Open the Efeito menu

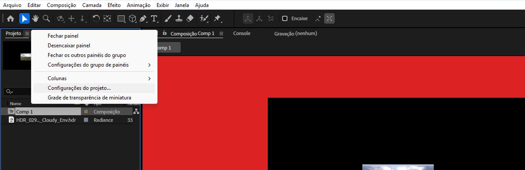114,5
